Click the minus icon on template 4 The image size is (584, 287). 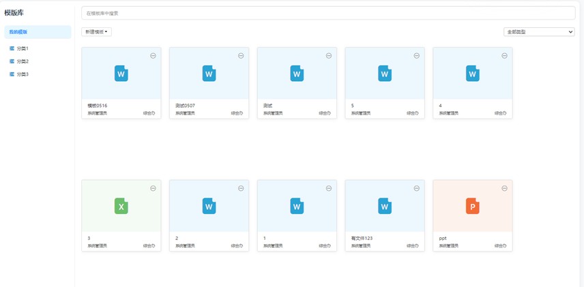coord(505,56)
